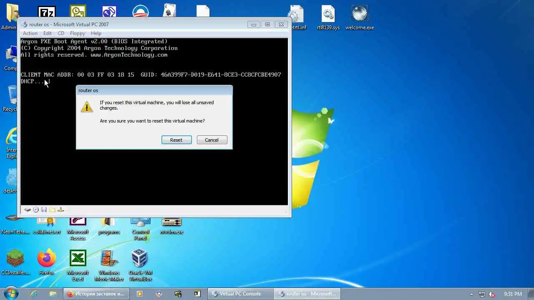Screen dimensions: 534x300
Task: Click the CD drive status icon
Action: pyautogui.click(x=36, y=210)
